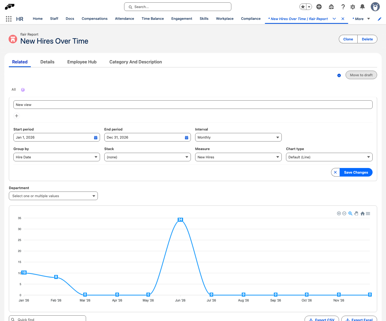Click Save Changes button

pos(356,172)
